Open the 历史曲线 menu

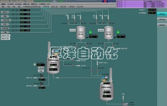pyautogui.click(x=19, y=4)
